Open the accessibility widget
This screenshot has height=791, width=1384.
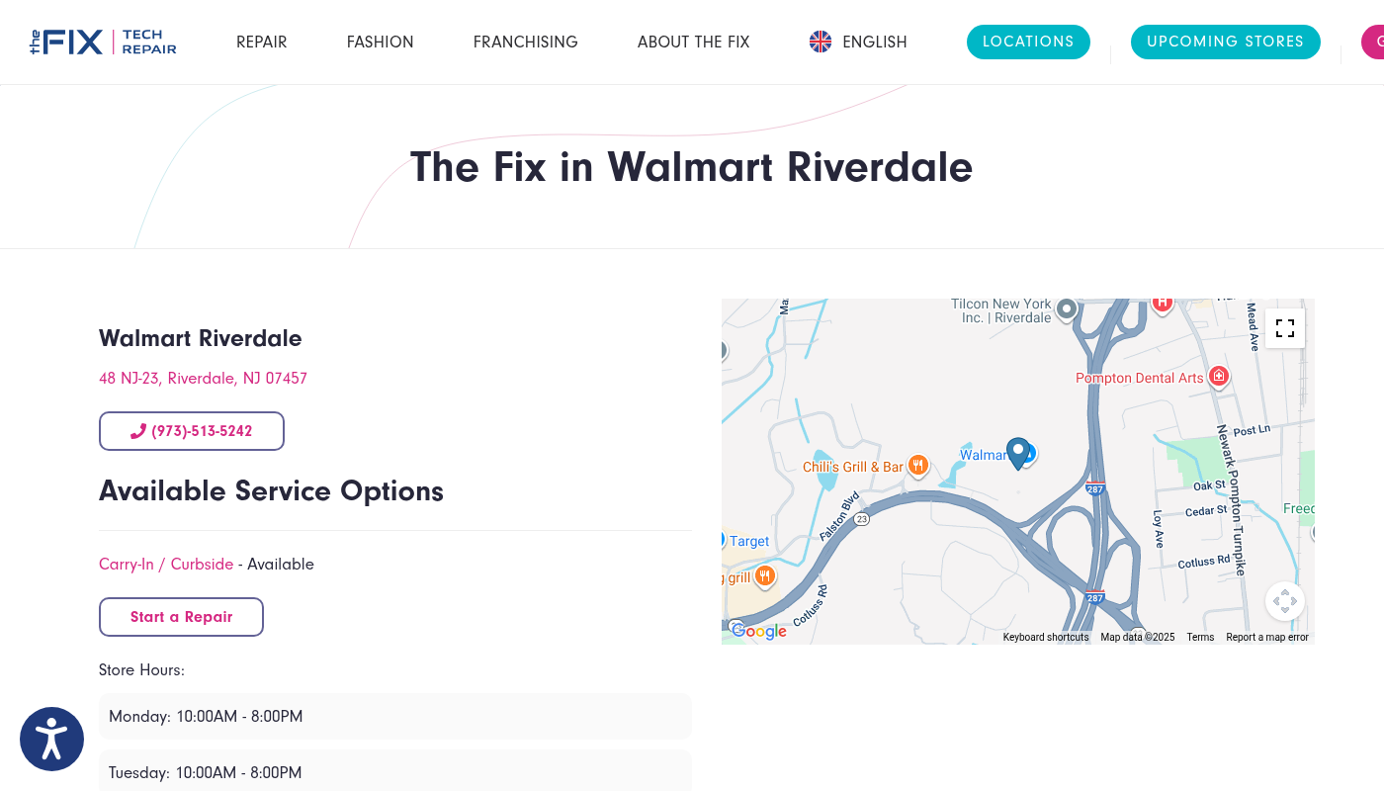click(51, 739)
